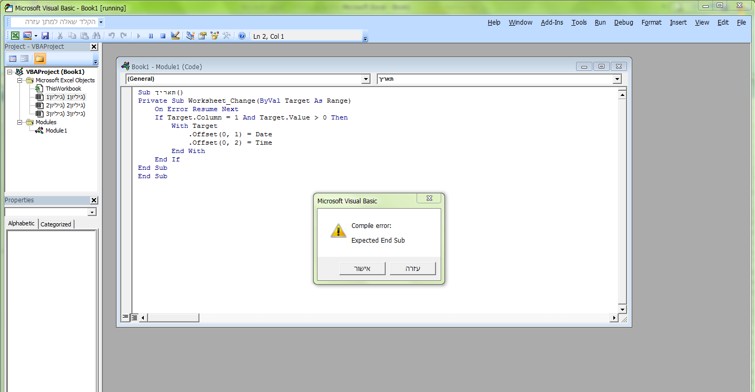
Task: Open Project Explorer via its toolbar icon
Action: (190, 36)
